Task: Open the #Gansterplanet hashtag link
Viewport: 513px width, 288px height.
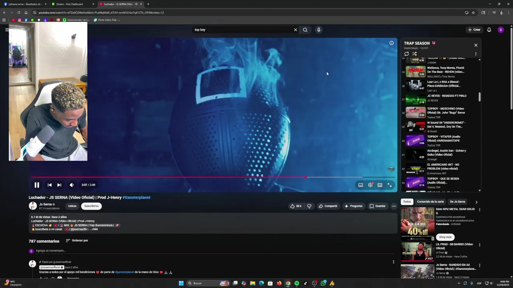Action: click(136, 197)
